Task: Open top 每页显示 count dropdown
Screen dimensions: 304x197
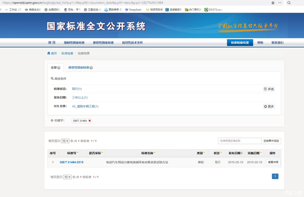Action: (65, 141)
